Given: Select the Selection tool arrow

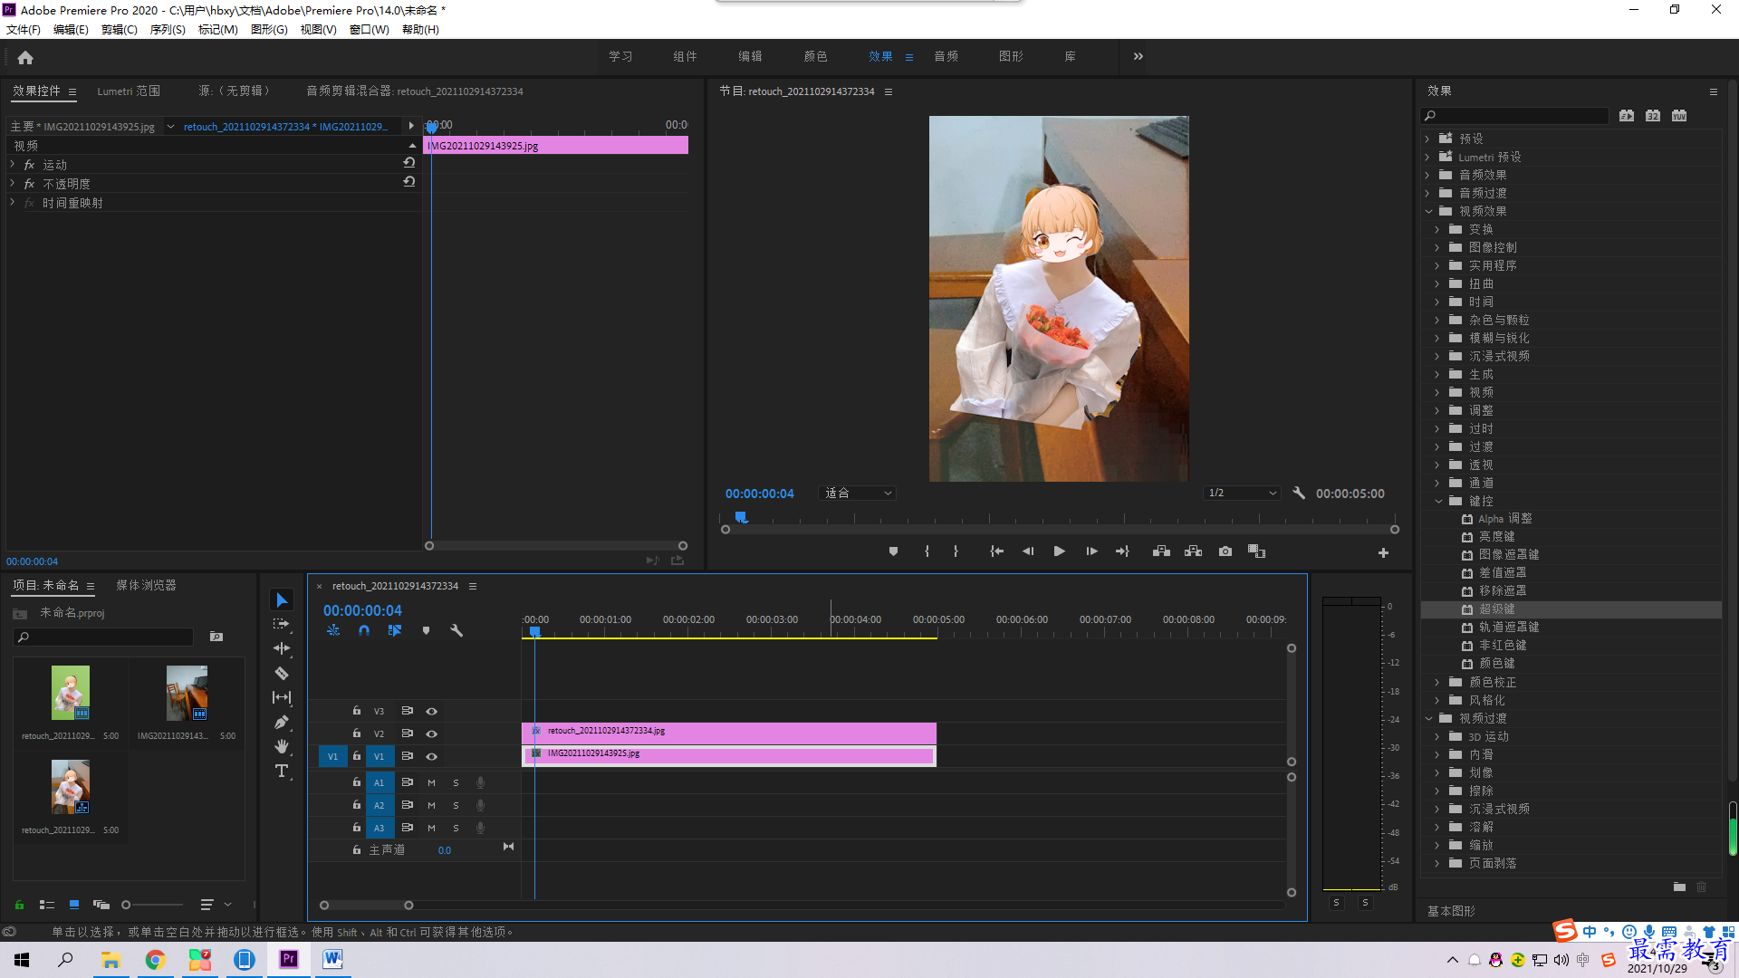Looking at the screenshot, I should click(x=282, y=600).
